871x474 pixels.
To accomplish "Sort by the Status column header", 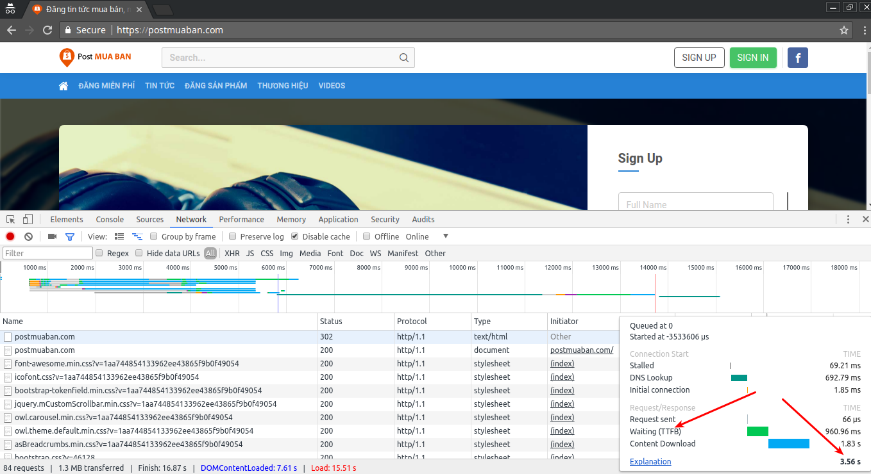I will [355, 322].
